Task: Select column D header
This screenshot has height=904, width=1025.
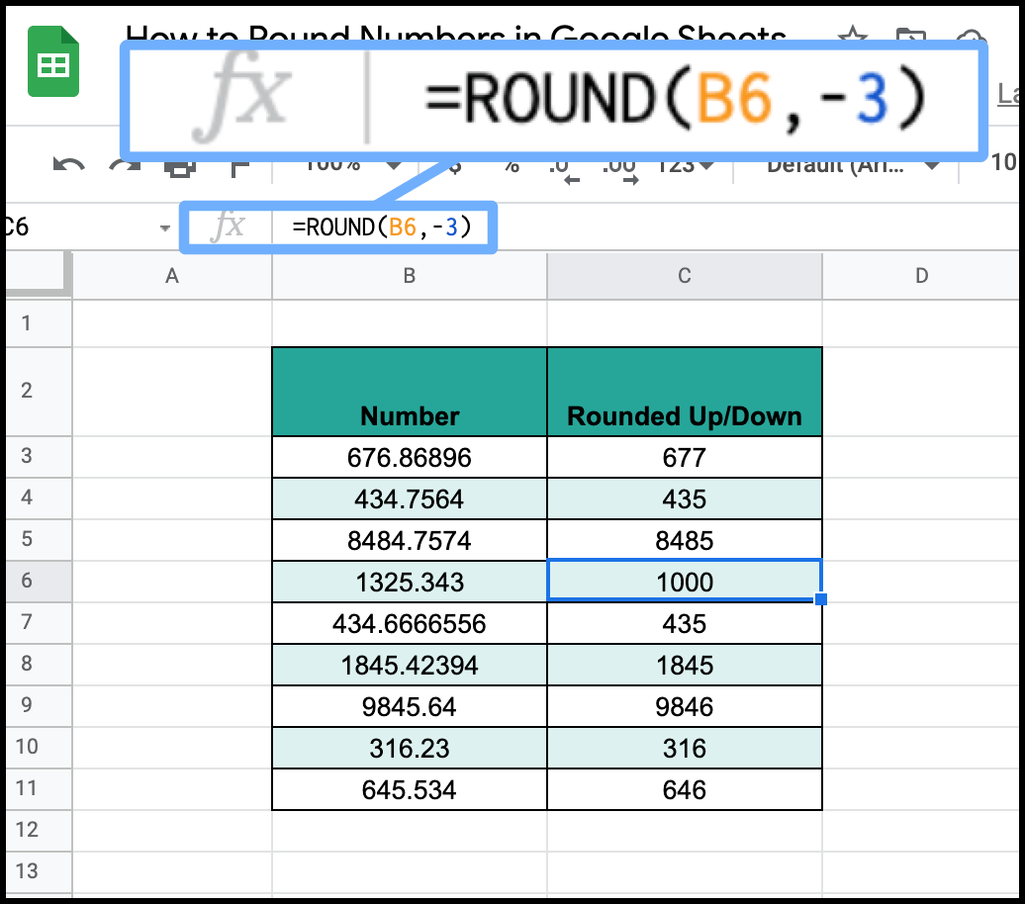Action: pyautogui.click(x=922, y=276)
